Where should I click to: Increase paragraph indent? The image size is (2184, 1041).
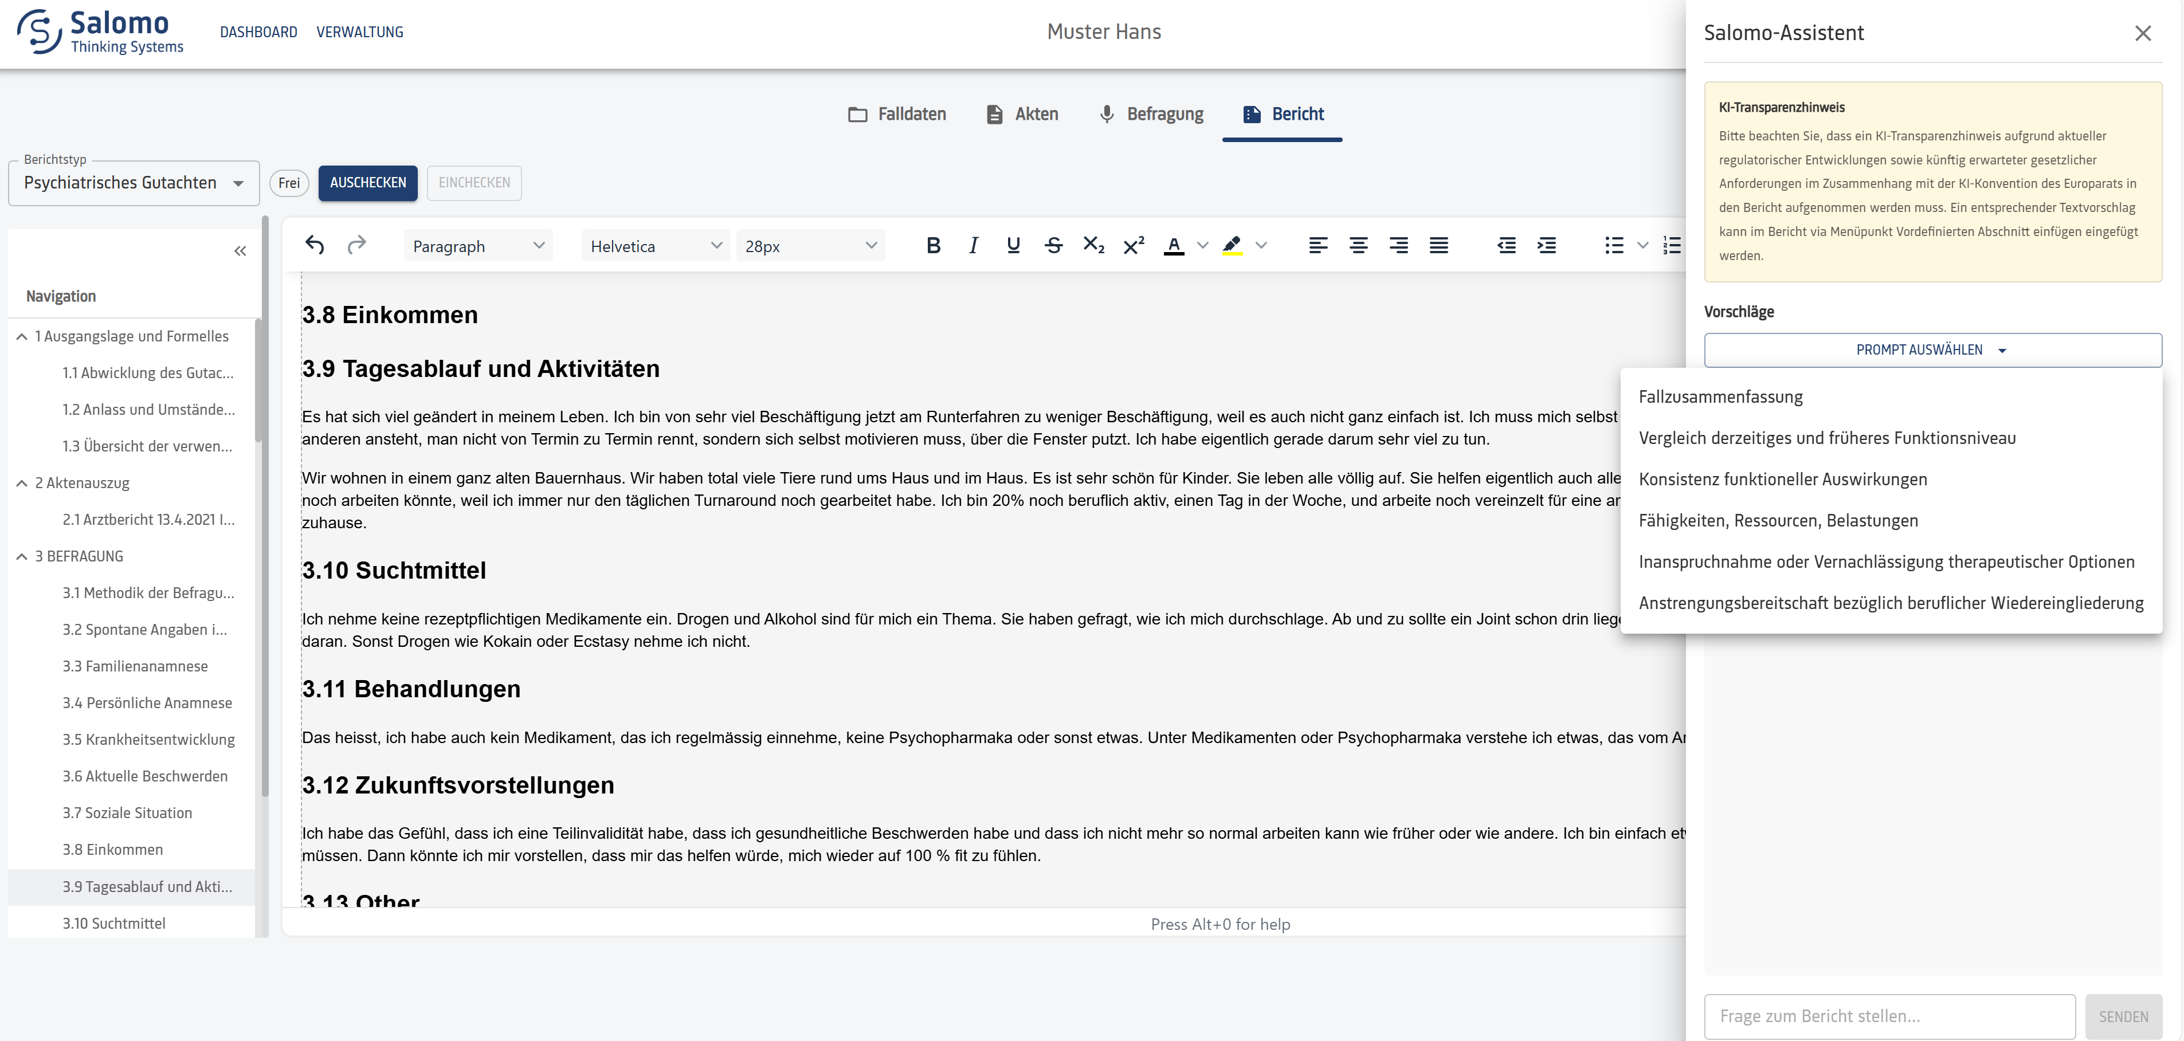1546,246
